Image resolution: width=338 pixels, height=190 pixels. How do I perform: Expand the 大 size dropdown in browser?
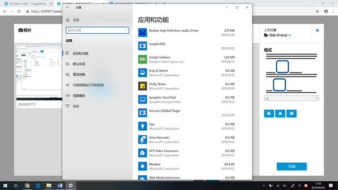[x=292, y=98]
